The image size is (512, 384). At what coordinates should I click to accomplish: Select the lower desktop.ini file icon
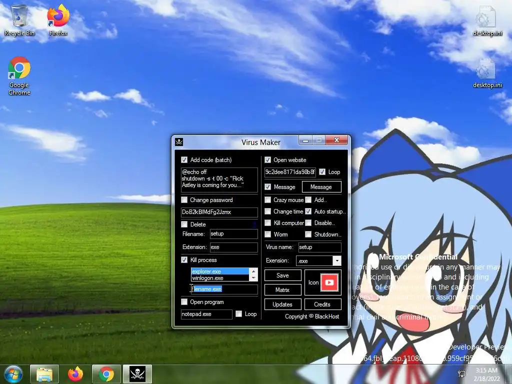tap(487, 73)
